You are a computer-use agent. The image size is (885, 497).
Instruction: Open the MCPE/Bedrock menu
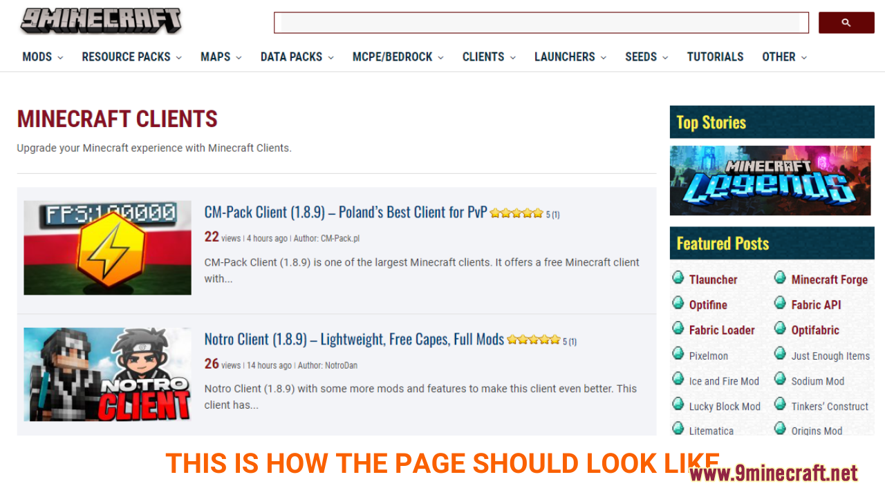coord(398,57)
